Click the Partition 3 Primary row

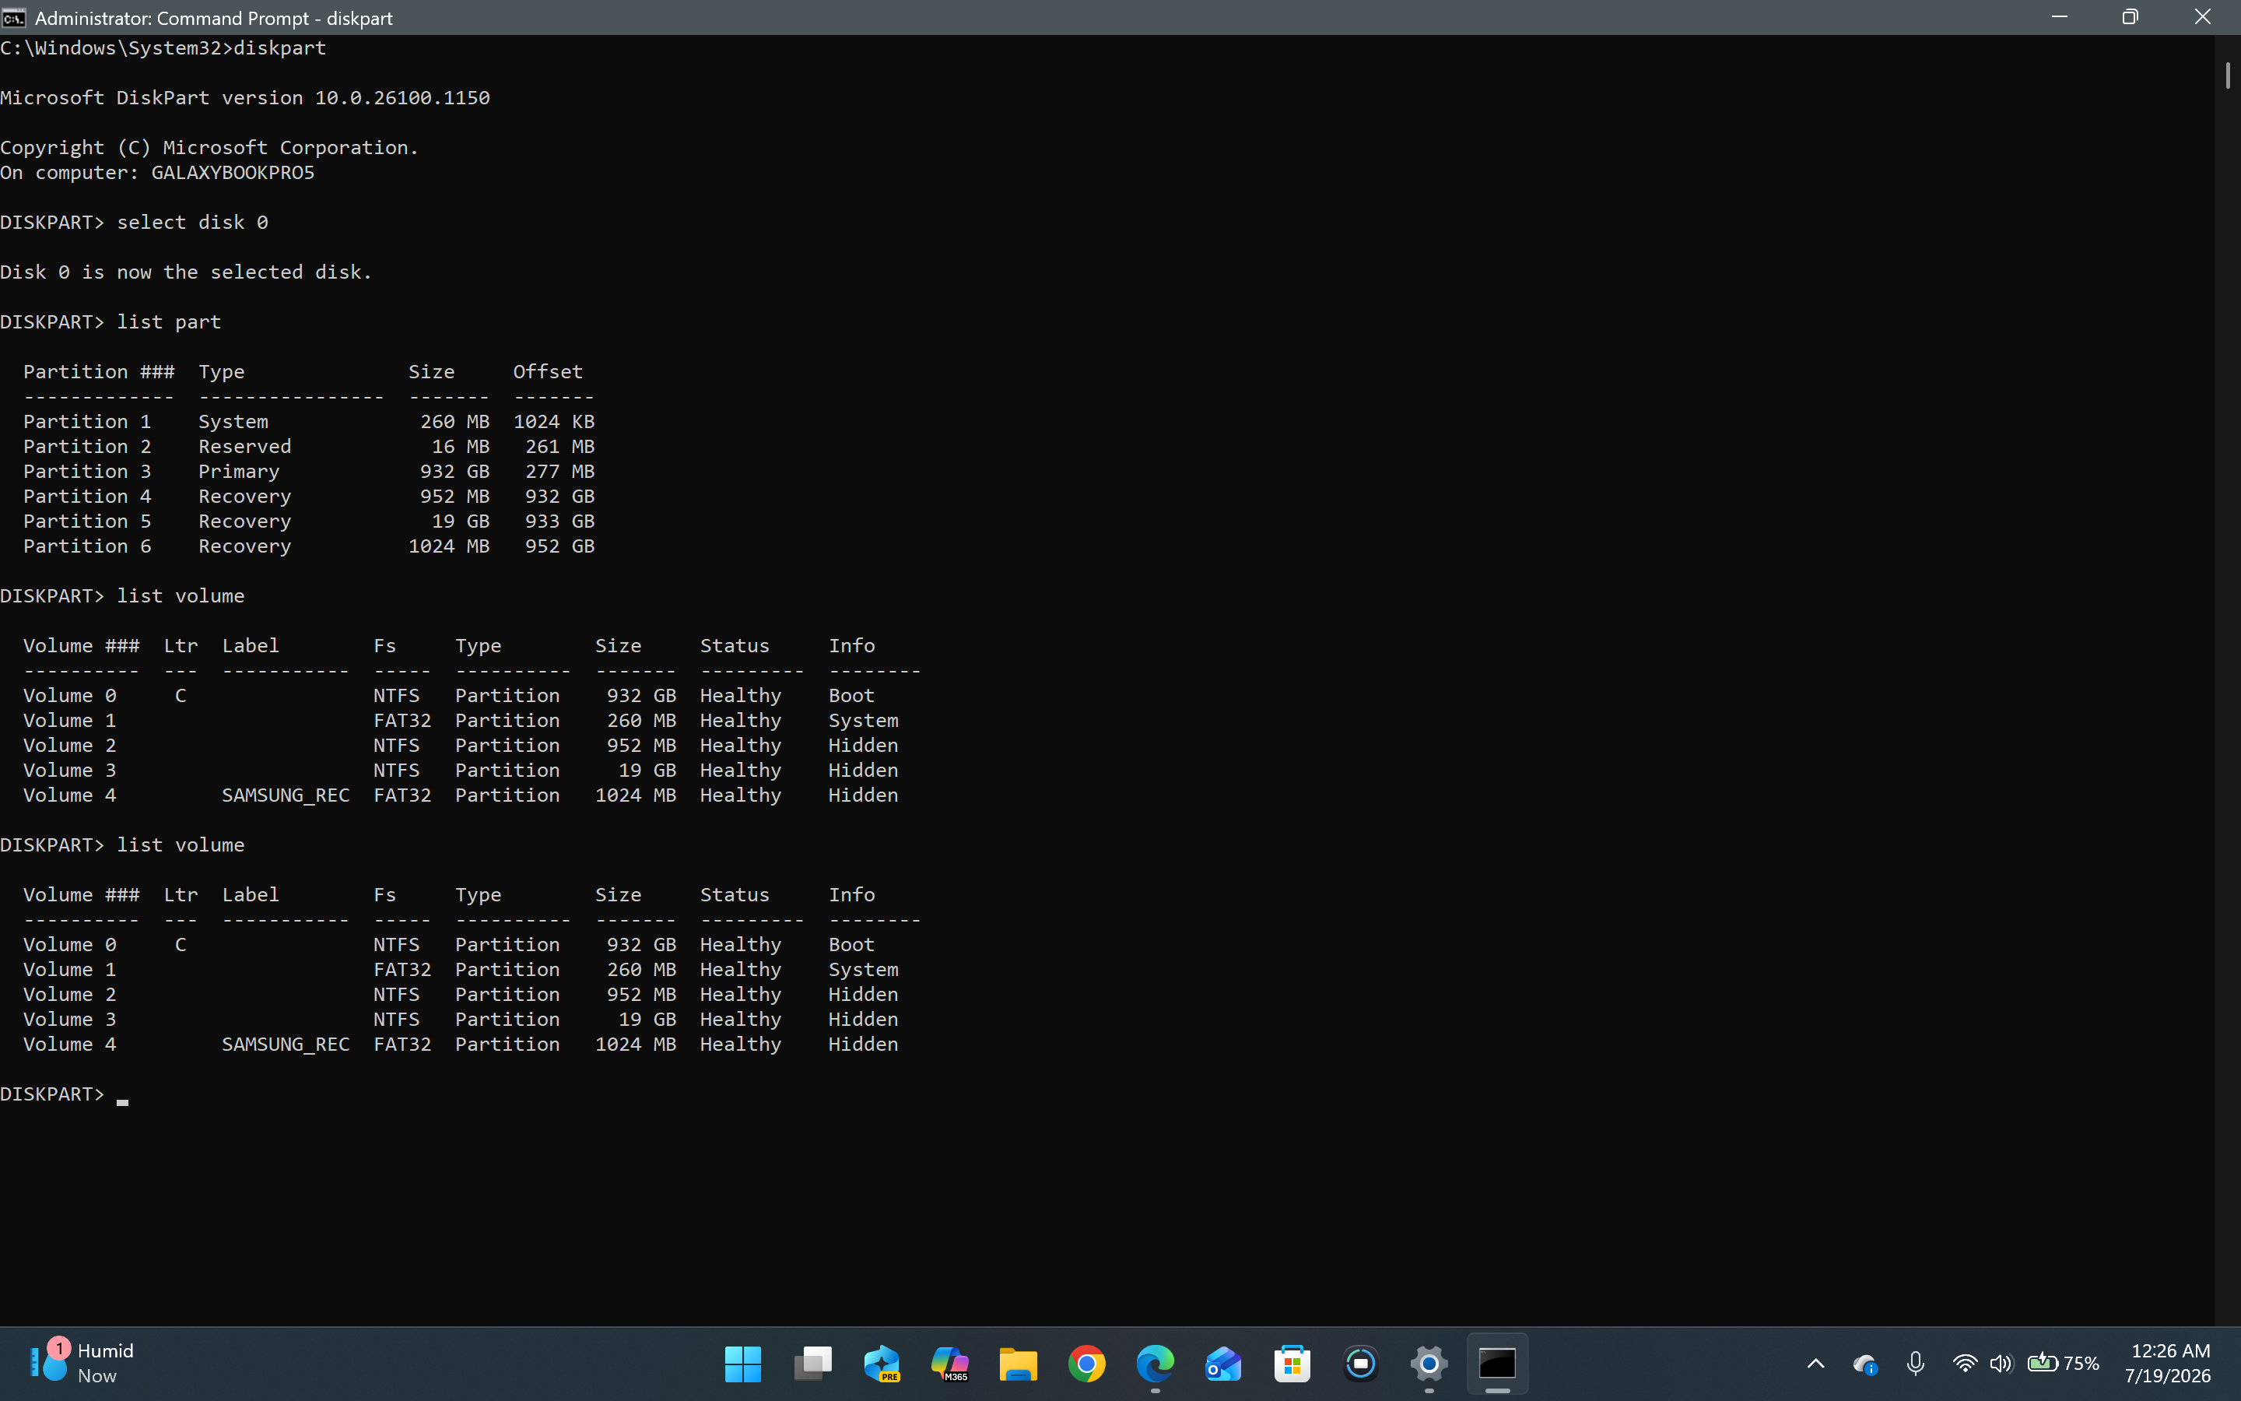[x=308, y=472]
